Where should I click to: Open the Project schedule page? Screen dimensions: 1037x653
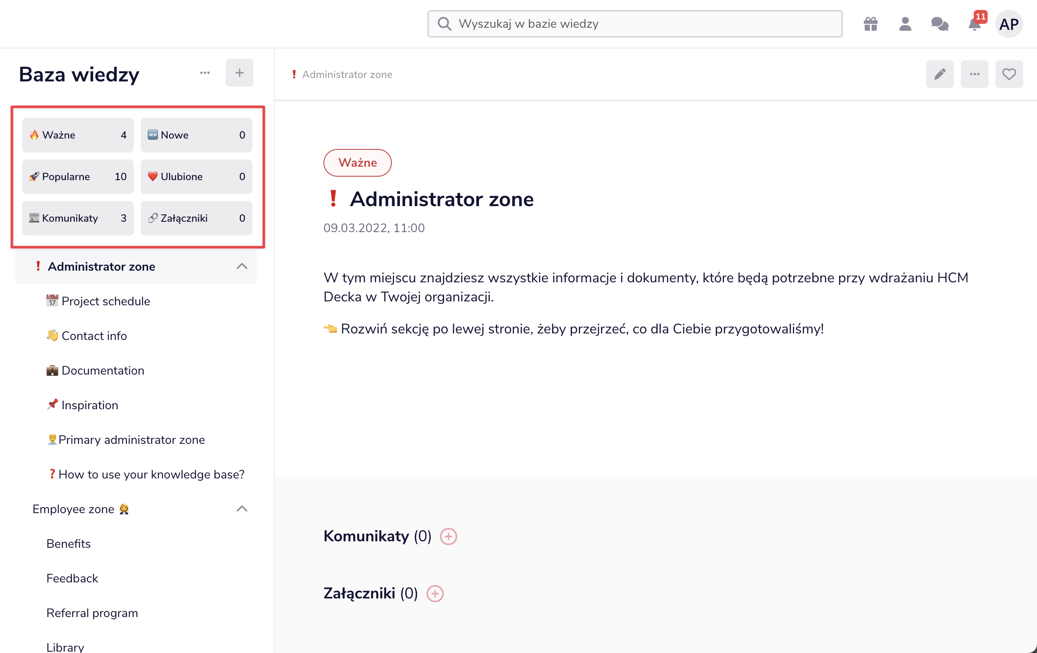point(106,301)
